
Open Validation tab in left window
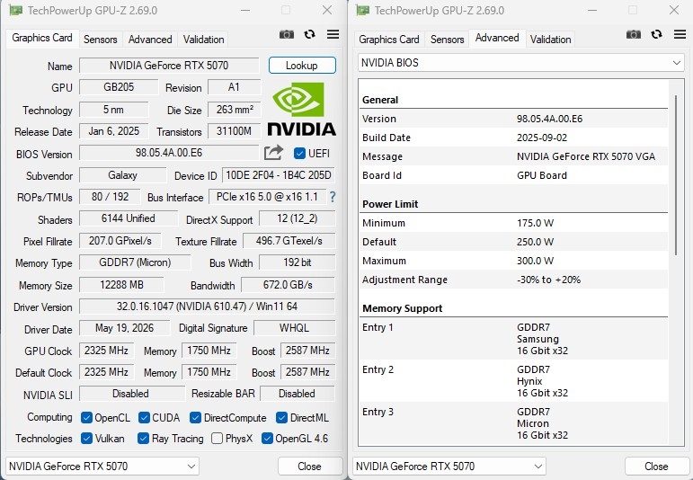204,40
